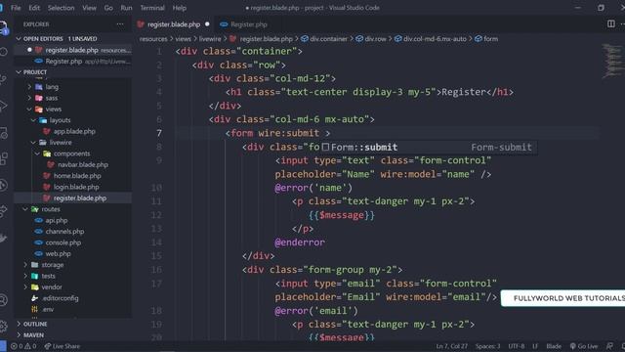Click errors and warnings status indicator
Image resolution: width=625 pixels, height=352 pixels.
(x=23, y=346)
